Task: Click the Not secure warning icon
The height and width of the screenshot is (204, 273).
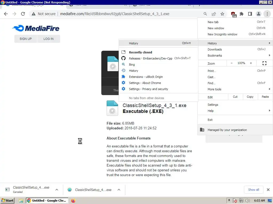Action: (34, 14)
